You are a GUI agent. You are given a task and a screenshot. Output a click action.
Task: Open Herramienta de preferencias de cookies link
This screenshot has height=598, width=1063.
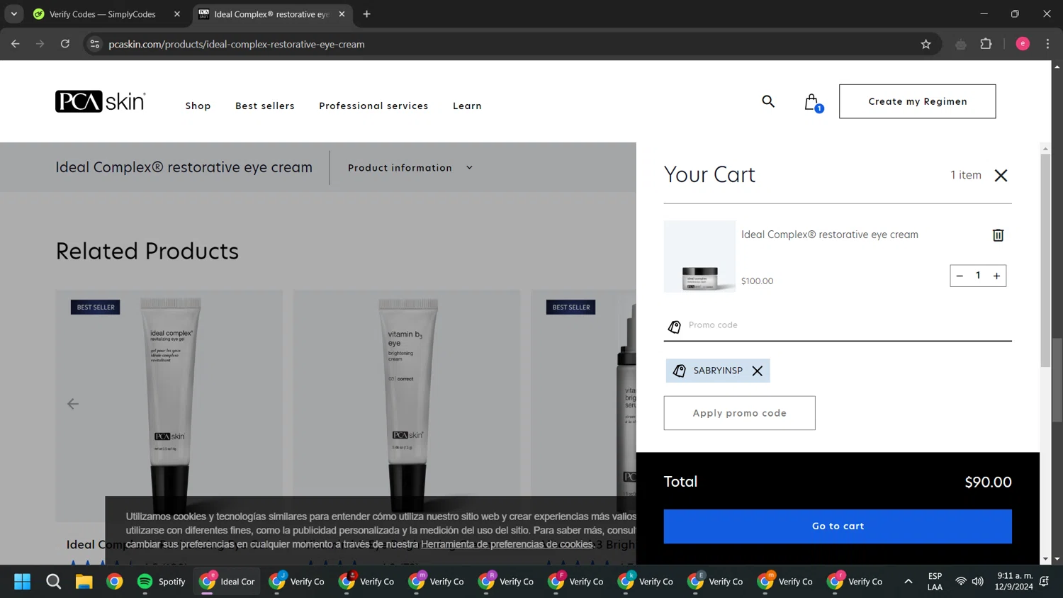click(x=507, y=544)
